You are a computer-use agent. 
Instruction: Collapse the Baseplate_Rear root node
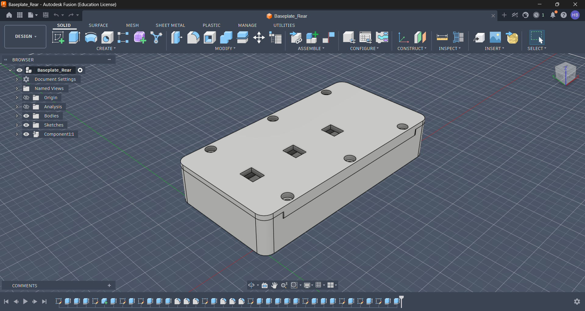coord(10,70)
